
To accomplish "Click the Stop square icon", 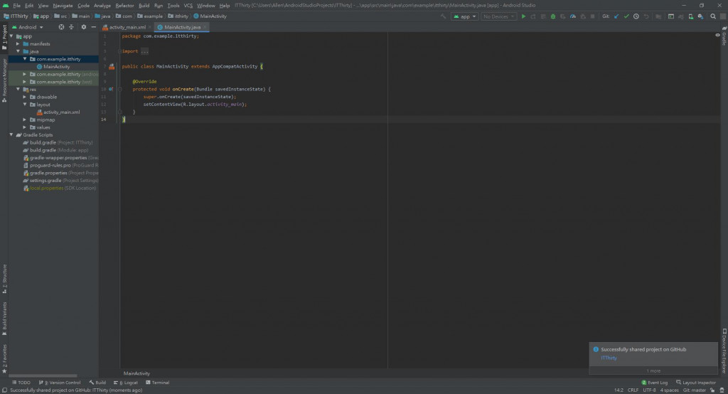I will coord(592,16).
